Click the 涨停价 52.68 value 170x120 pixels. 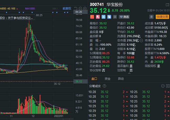[131, 58]
